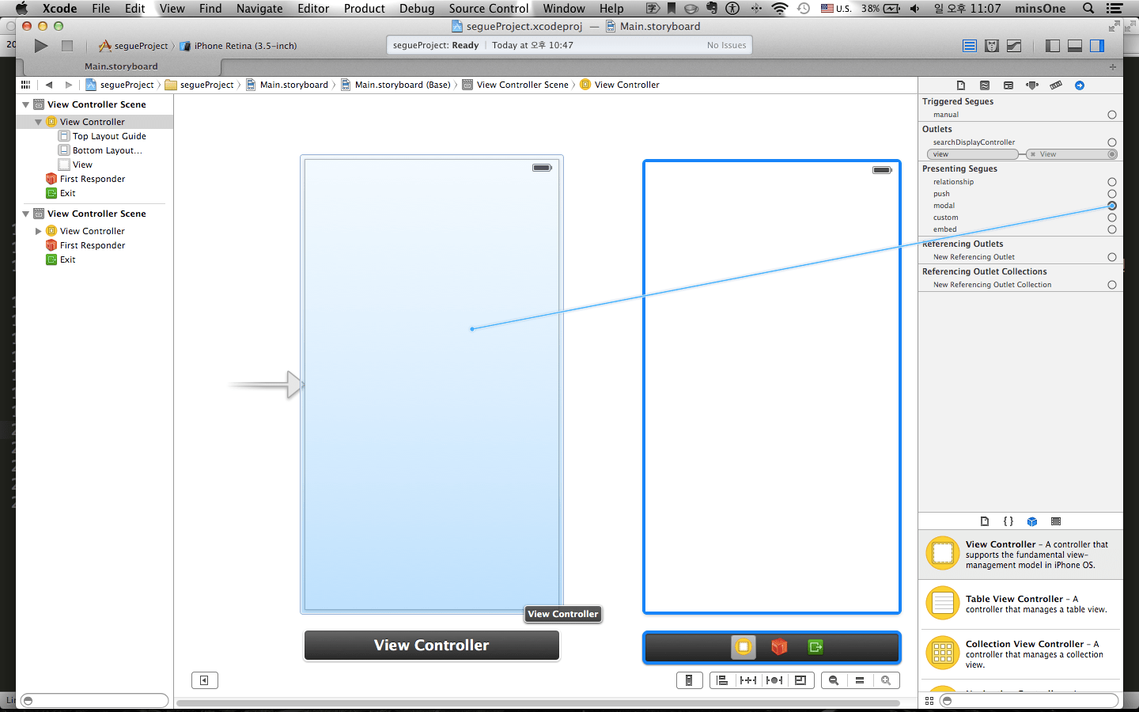Open the Navigate menu
The width and height of the screenshot is (1139, 712).
point(259,9)
